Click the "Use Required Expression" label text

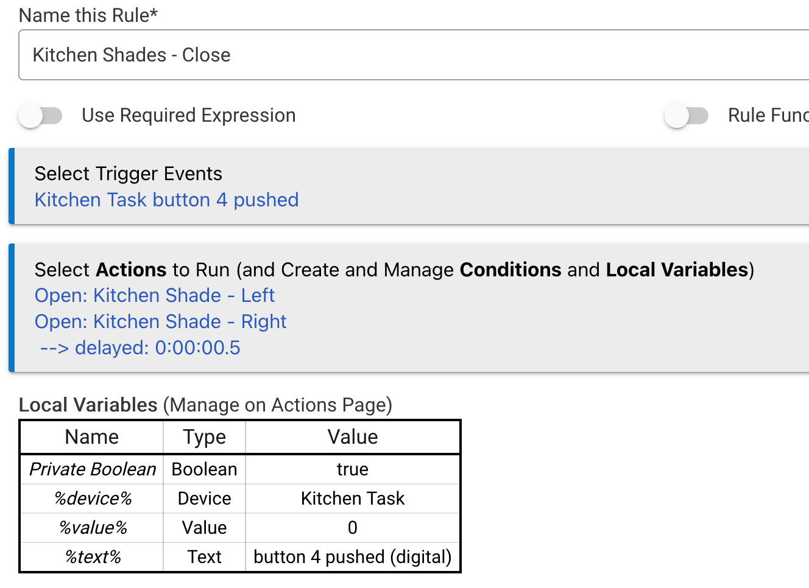[x=188, y=116]
